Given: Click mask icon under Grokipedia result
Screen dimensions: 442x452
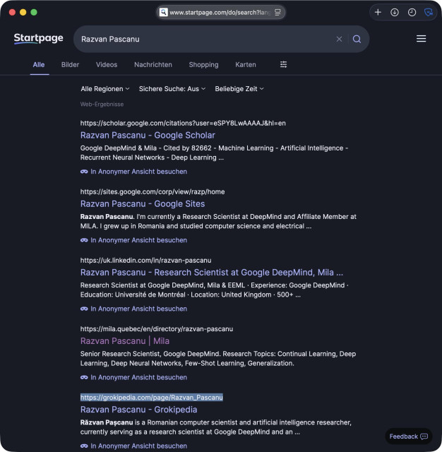Looking at the screenshot, I should [84, 446].
